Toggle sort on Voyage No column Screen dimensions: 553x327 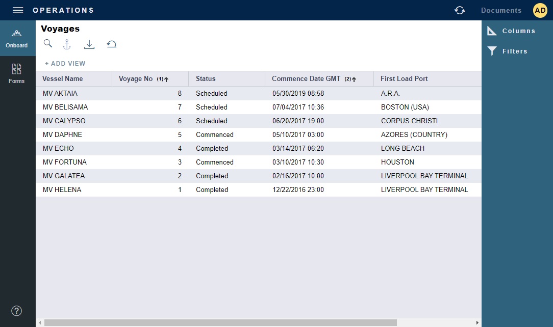coord(136,79)
